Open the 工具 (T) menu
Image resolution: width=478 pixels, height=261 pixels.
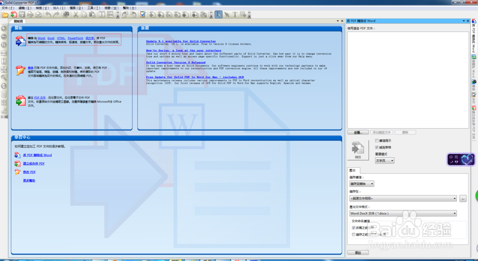94,8
